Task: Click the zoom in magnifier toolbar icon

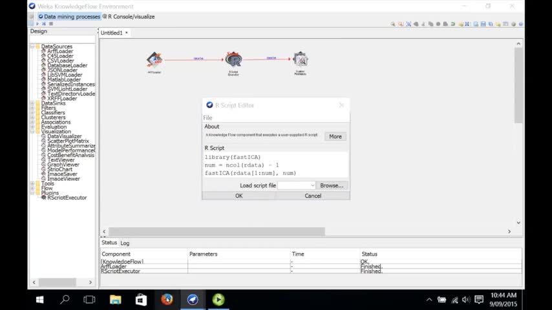Action: click(x=393, y=24)
